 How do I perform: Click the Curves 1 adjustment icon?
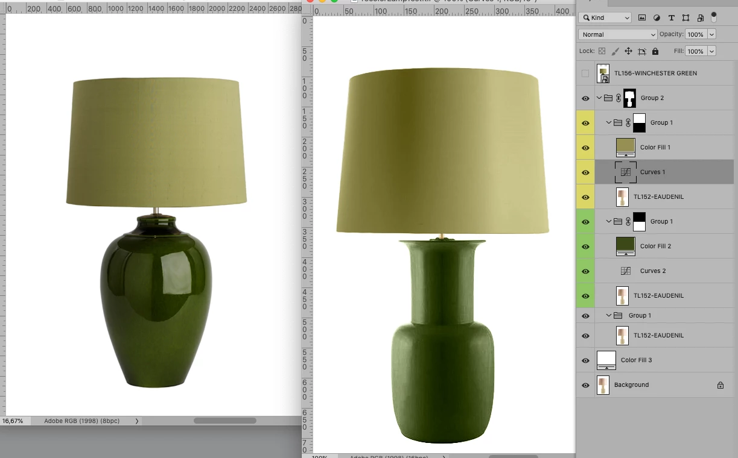pyautogui.click(x=626, y=172)
